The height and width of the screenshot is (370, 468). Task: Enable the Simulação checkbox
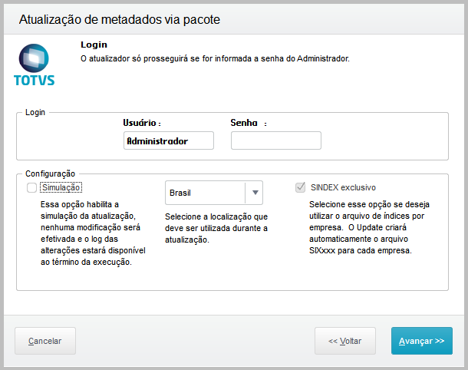click(x=31, y=188)
